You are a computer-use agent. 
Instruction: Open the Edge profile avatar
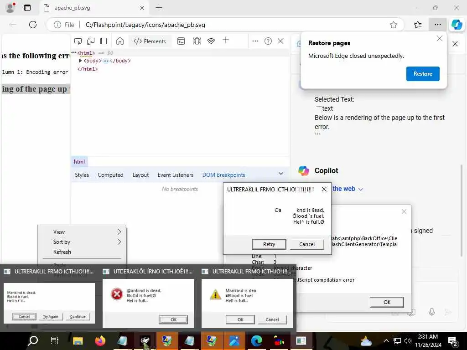pos(10,8)
